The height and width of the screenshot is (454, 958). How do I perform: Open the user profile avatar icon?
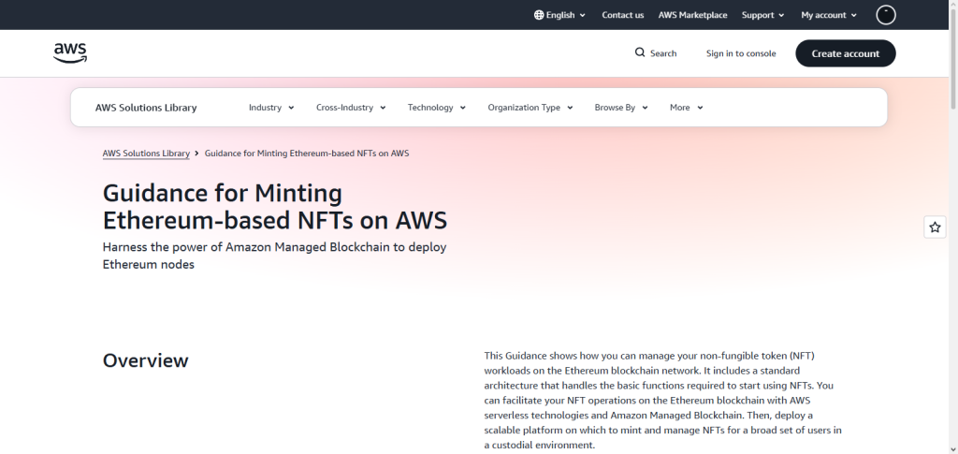point(886,15)
